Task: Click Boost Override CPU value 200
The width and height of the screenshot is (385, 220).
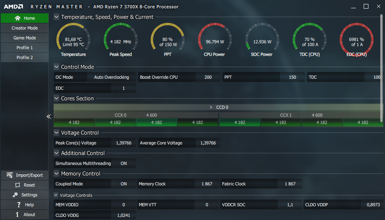Action: coord(208,77)
